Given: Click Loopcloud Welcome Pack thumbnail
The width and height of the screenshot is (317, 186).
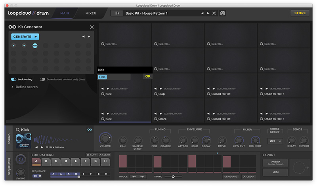Looking at the screenshot, I should (x=24, y=141).
